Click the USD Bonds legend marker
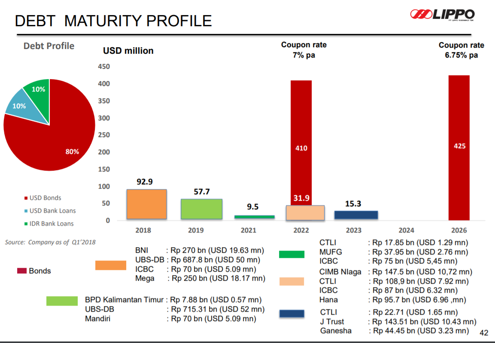 click(26, 198)
